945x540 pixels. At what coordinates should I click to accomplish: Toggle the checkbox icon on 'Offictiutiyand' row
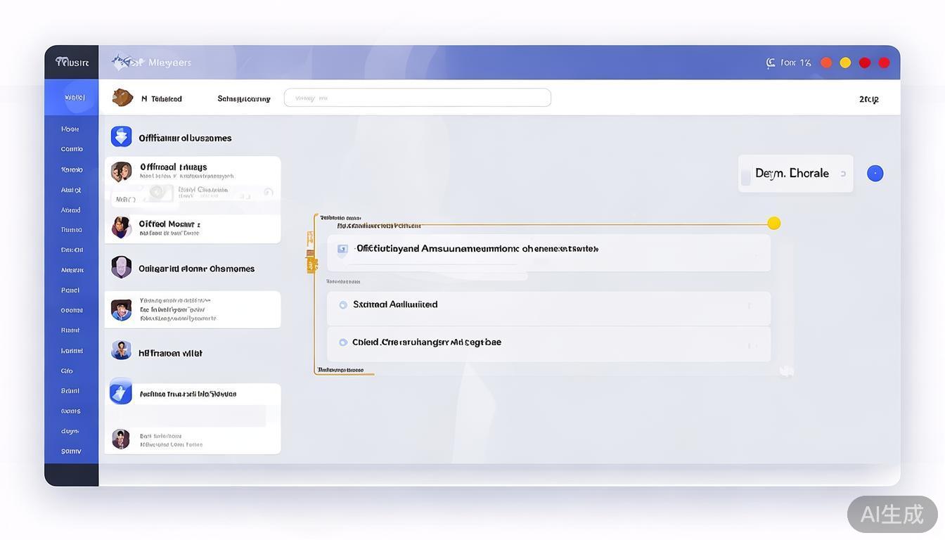coord(342,249)
